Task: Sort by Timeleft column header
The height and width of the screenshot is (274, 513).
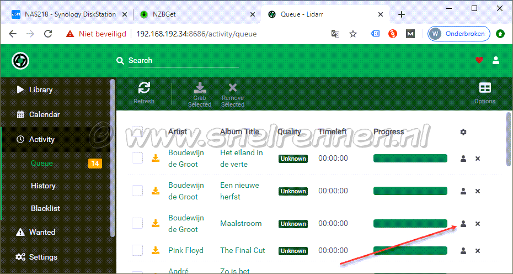Action: pos(333,132)
